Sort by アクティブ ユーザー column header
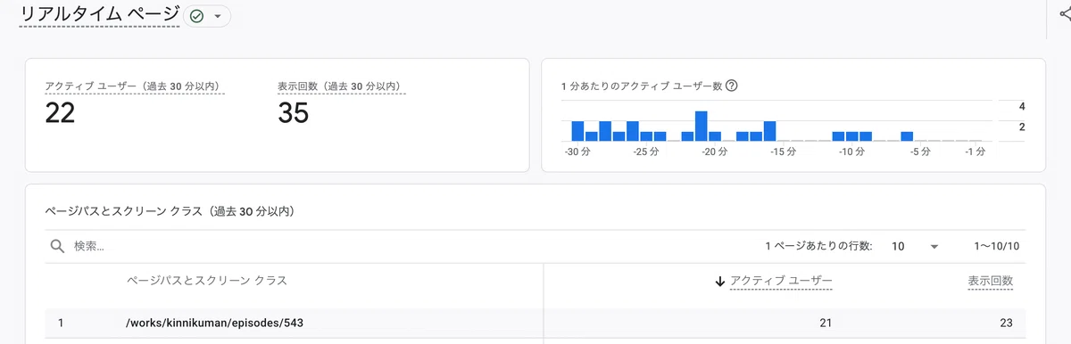Image resolution: width=1071 pixels, height=344 pixels. [x=781, y=281]
